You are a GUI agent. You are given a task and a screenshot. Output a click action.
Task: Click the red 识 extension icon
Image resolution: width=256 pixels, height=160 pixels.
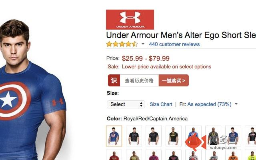(114, 80)
